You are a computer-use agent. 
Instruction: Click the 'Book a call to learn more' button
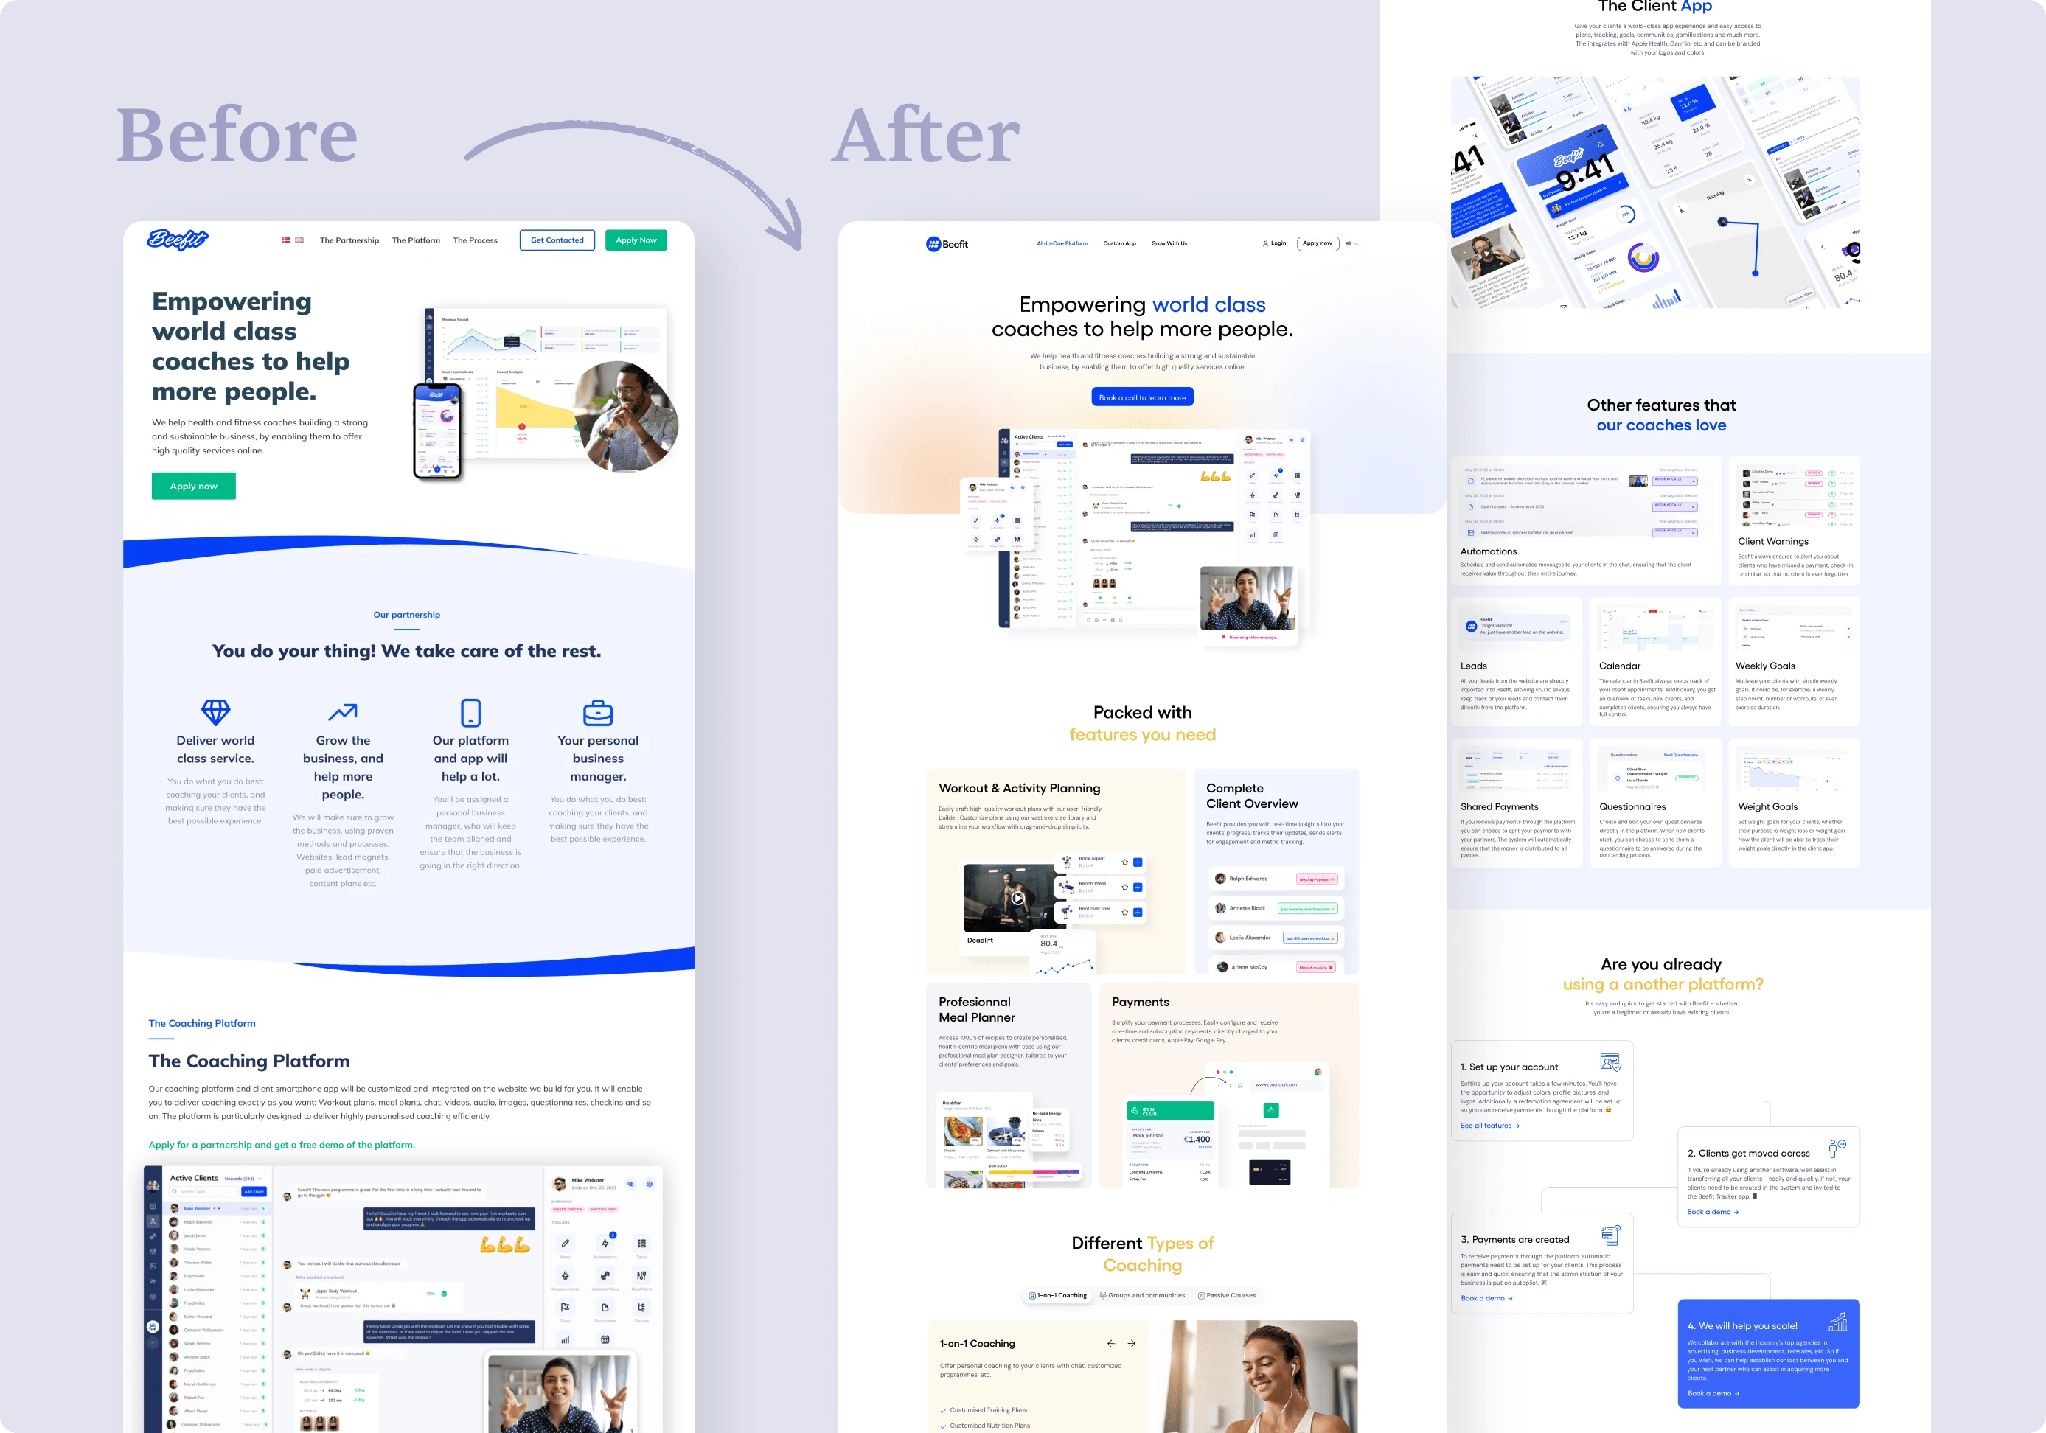1143,398
